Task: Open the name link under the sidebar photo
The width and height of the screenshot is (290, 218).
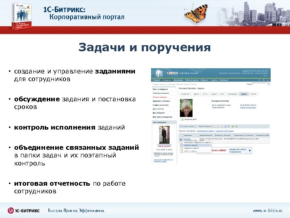Action: [x=164, y=145]
